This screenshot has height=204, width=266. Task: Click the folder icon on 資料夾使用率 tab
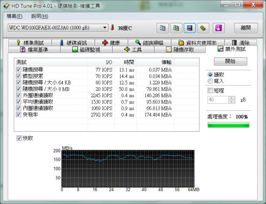pos(181,43)
